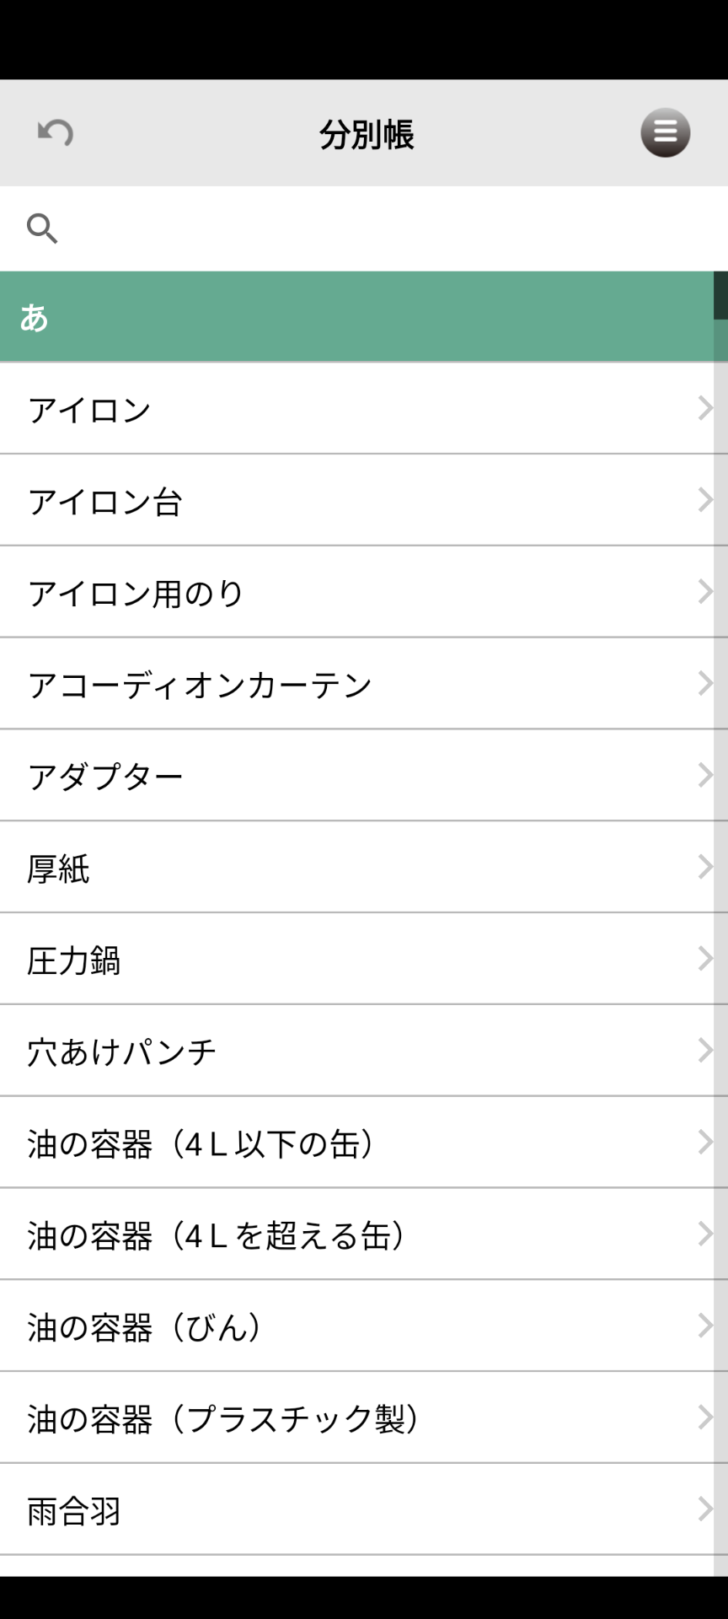Click inside the search input field

[x=379, y=229]
